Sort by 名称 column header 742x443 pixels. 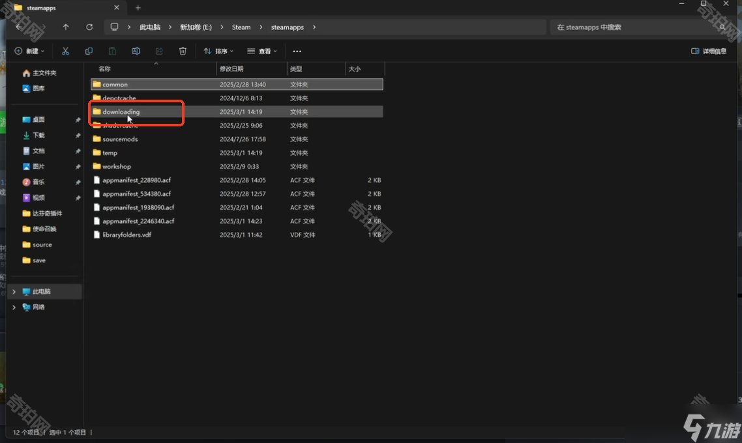pyautogui.click(x=104, y=68)
